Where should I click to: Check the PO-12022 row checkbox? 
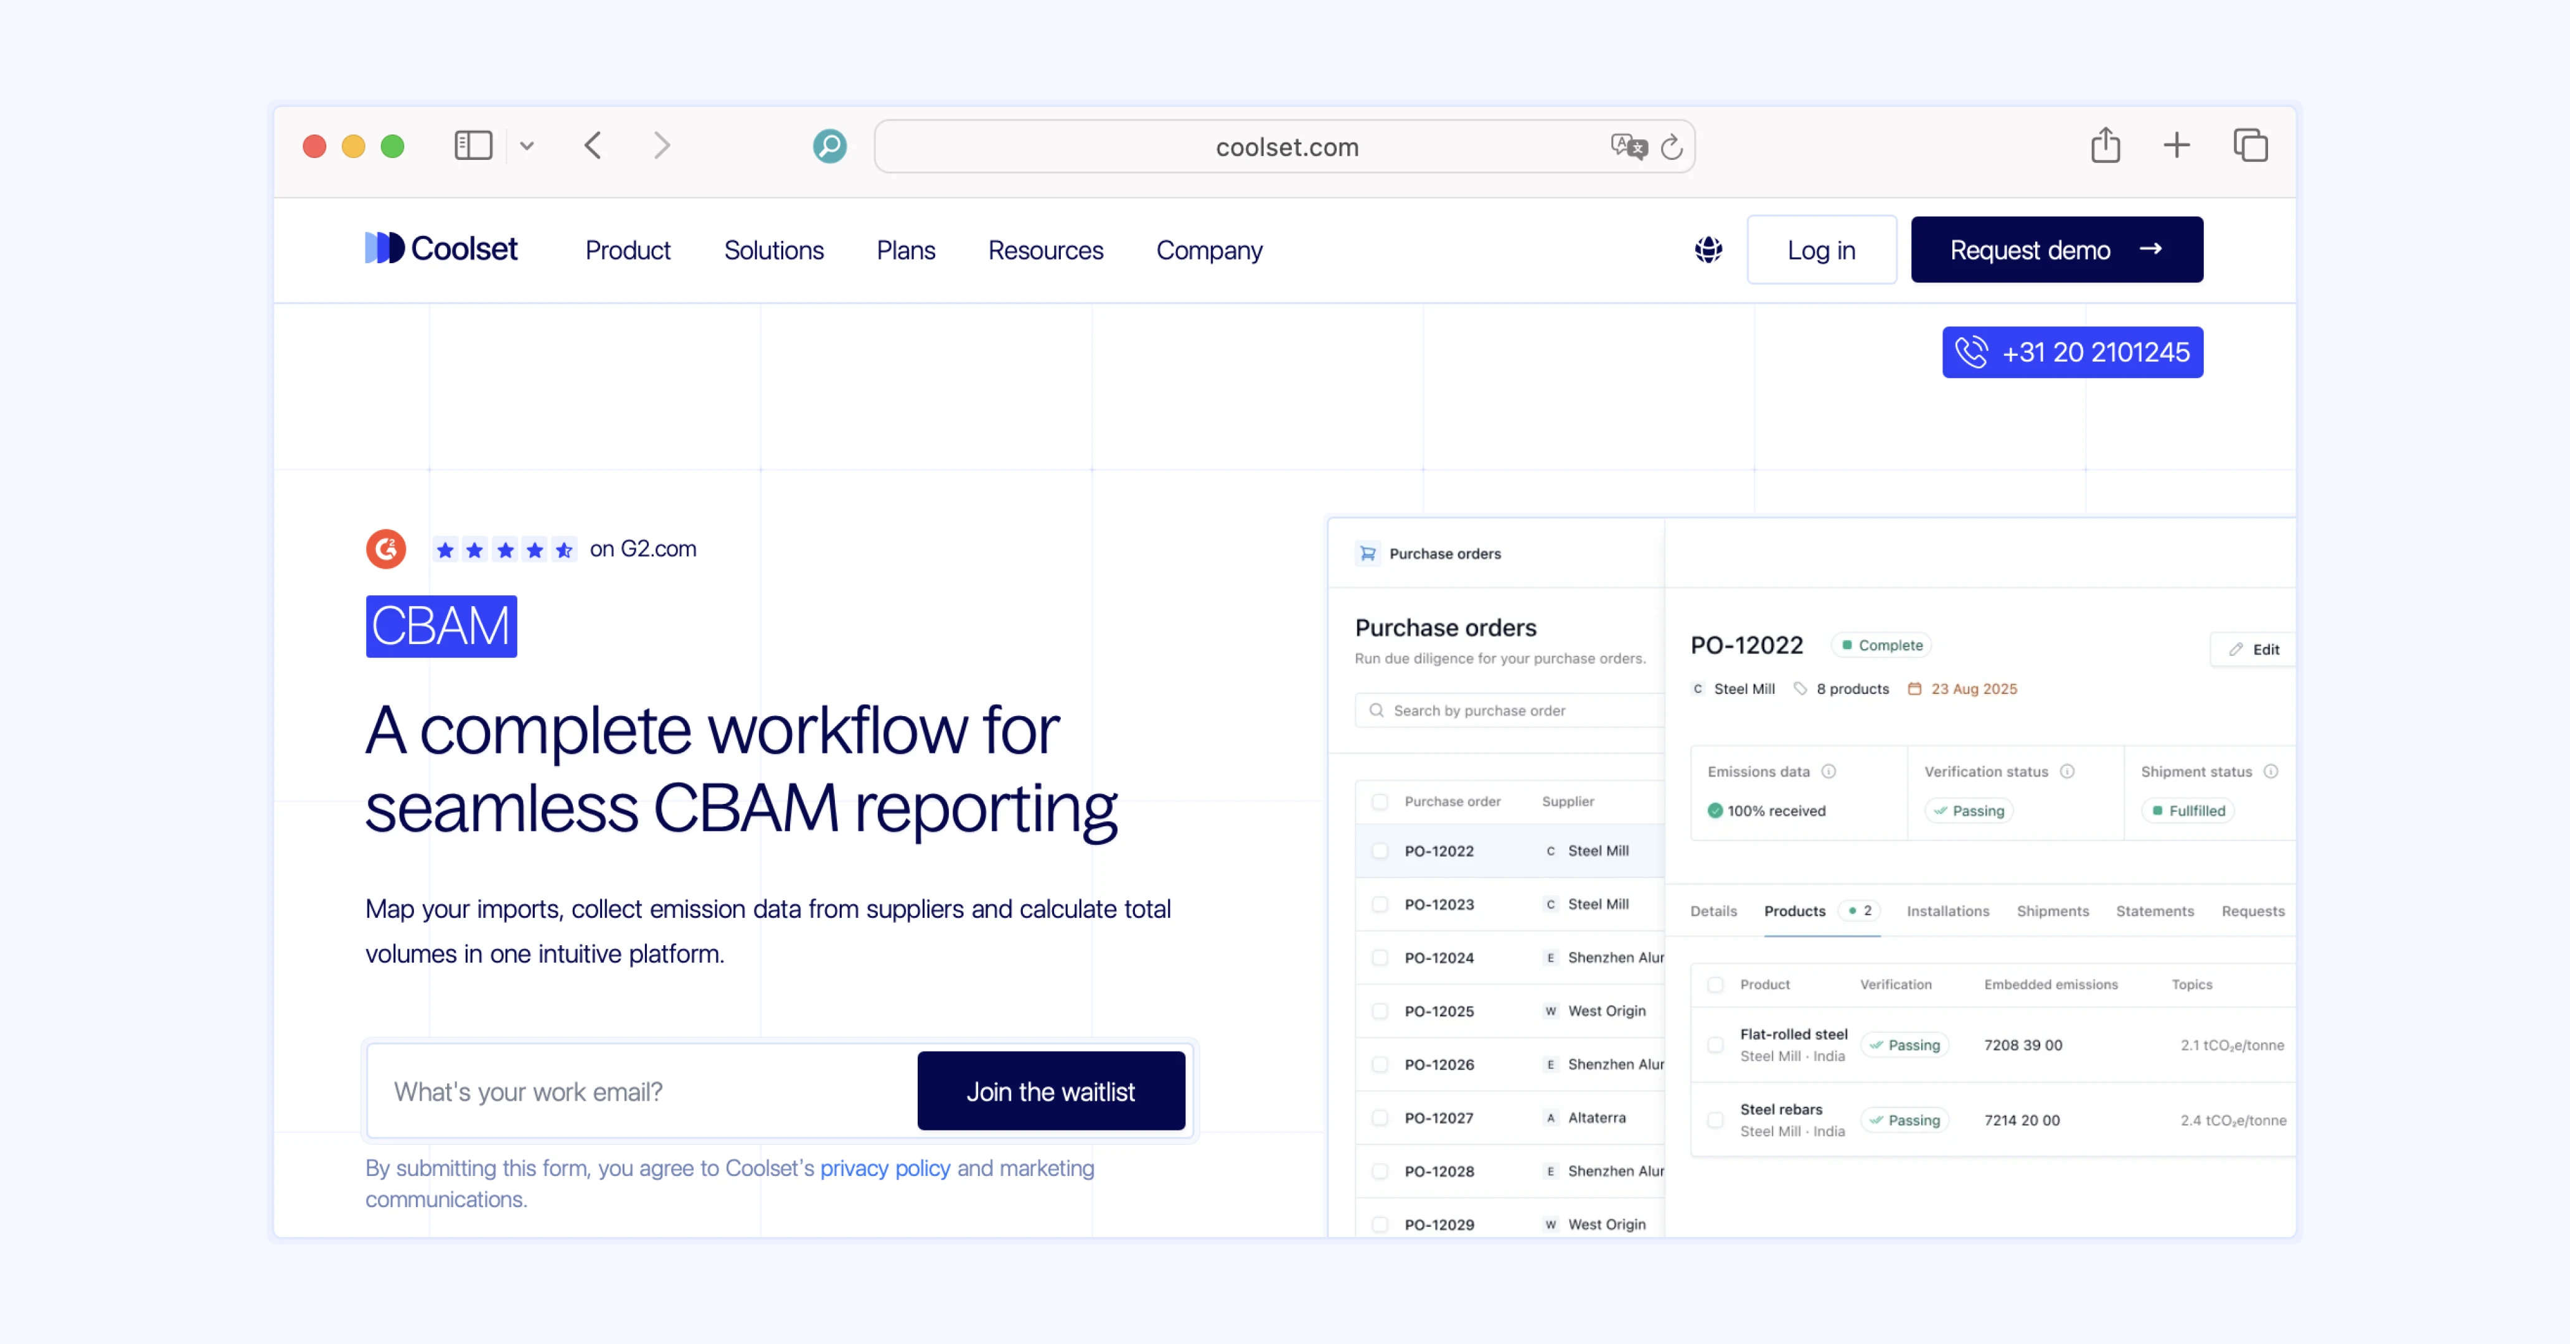1380,851
